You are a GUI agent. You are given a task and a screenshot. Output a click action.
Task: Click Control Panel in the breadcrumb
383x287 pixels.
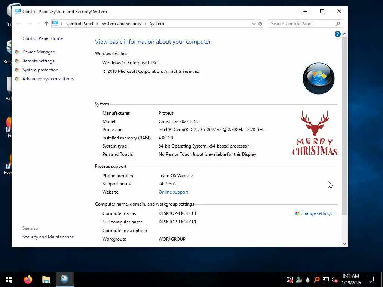[80, 24]
